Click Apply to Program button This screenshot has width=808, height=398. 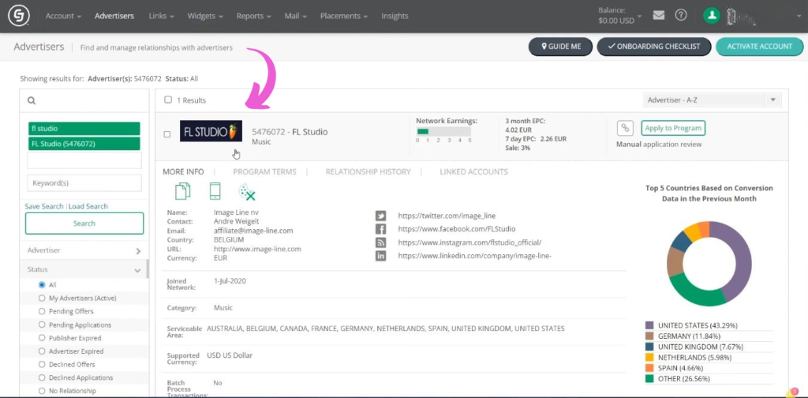pos(673,128)
